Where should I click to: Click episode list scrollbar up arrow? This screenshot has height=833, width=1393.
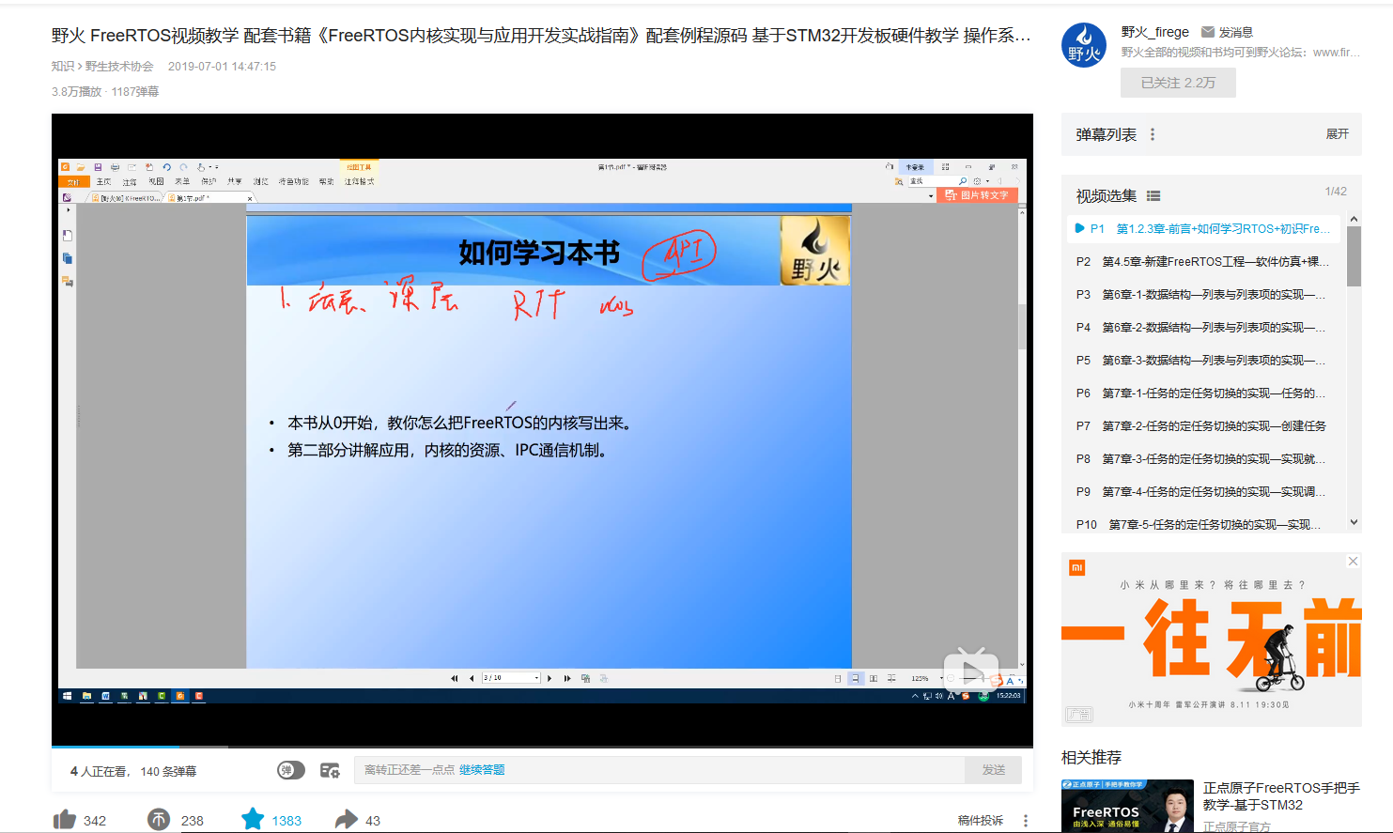point(1354,219)
